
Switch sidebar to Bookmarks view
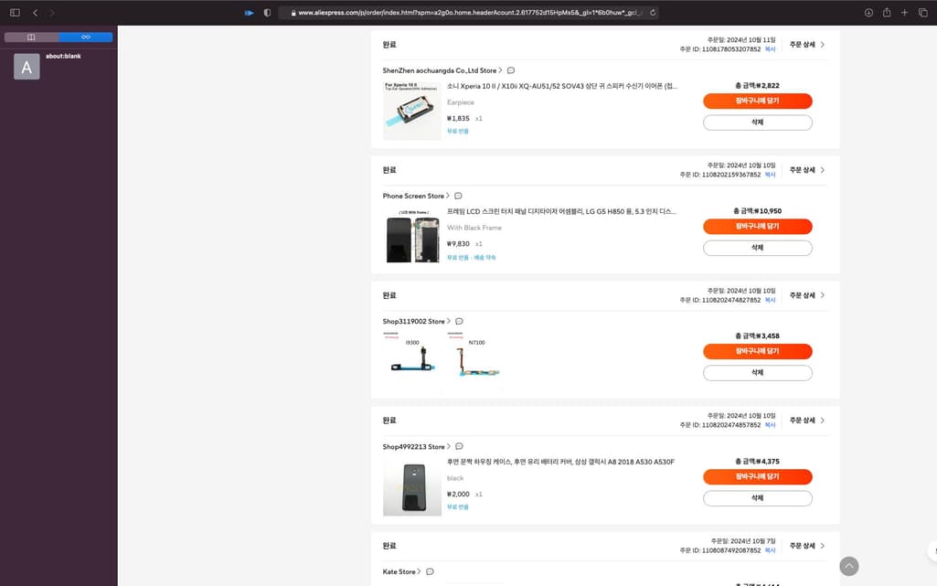coord(31,37)
